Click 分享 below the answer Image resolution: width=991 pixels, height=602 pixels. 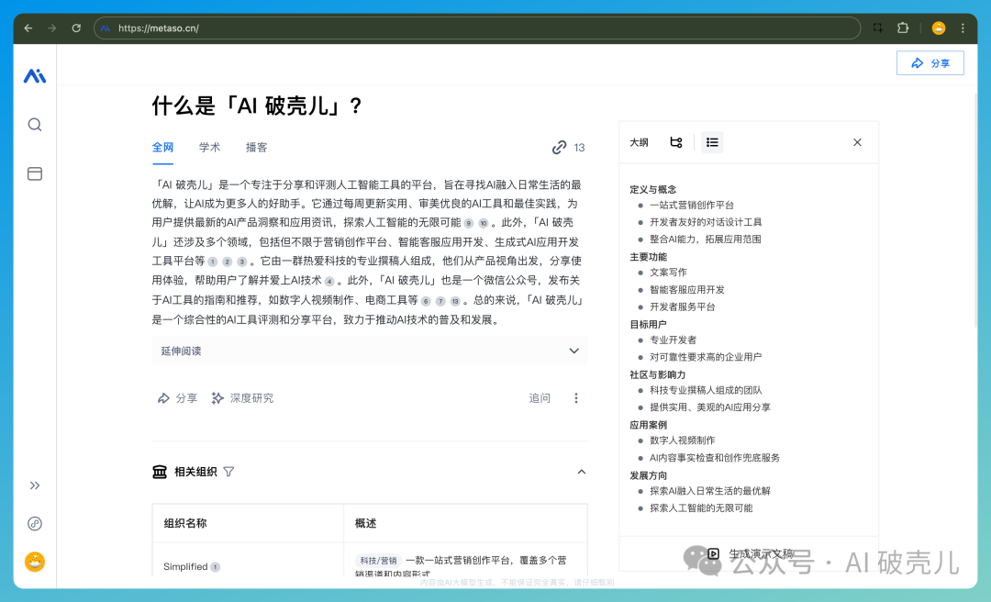coord(177,397)
